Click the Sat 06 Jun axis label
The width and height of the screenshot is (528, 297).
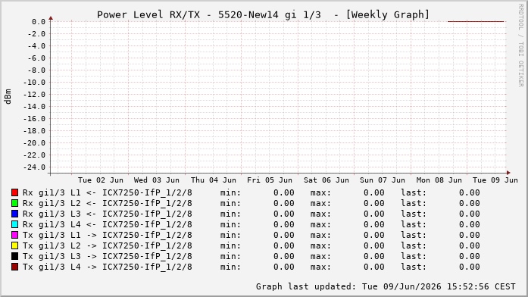pos(326,180)
